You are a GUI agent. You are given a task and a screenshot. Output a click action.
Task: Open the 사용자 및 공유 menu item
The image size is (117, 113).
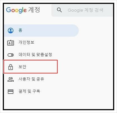click(31, 79)
